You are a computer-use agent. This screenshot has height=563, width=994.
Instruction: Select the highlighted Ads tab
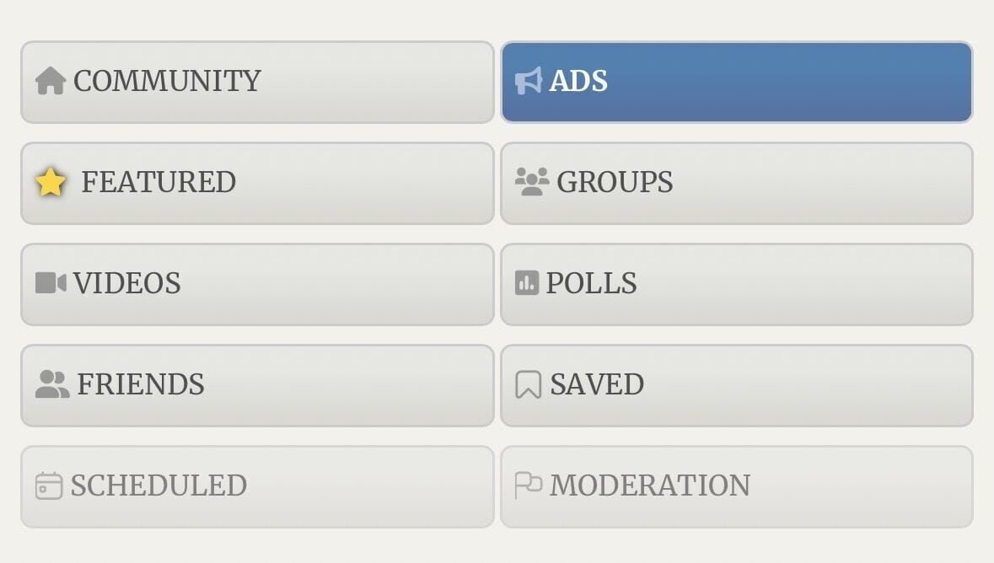point(737,83)
